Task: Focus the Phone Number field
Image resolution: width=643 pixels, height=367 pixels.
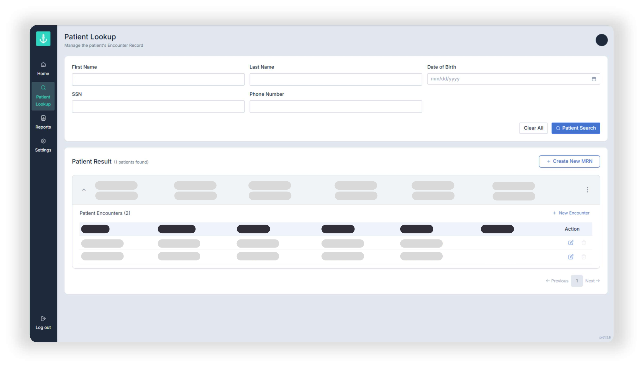Action: click(x=336, y=107)
